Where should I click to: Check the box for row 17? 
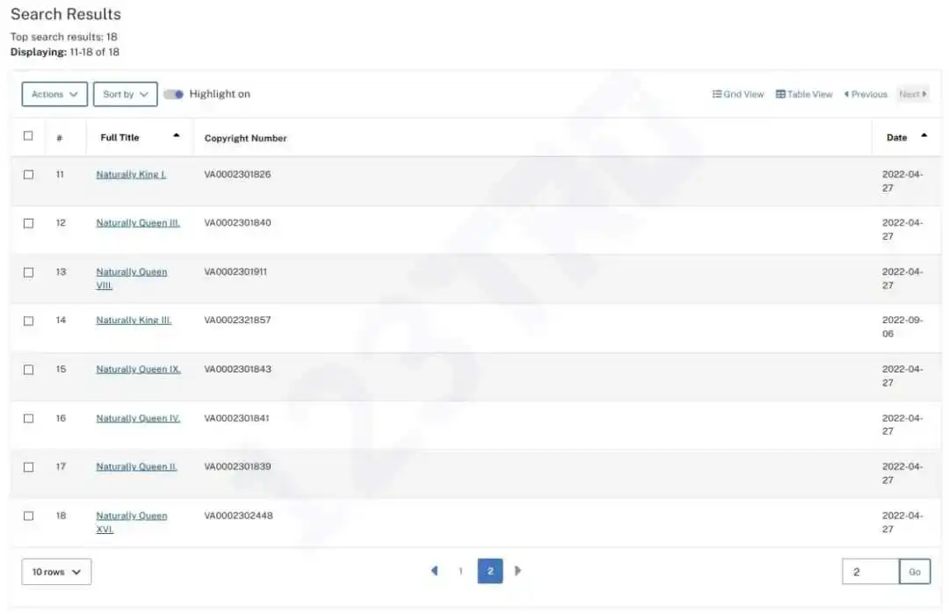click(28, 467)
